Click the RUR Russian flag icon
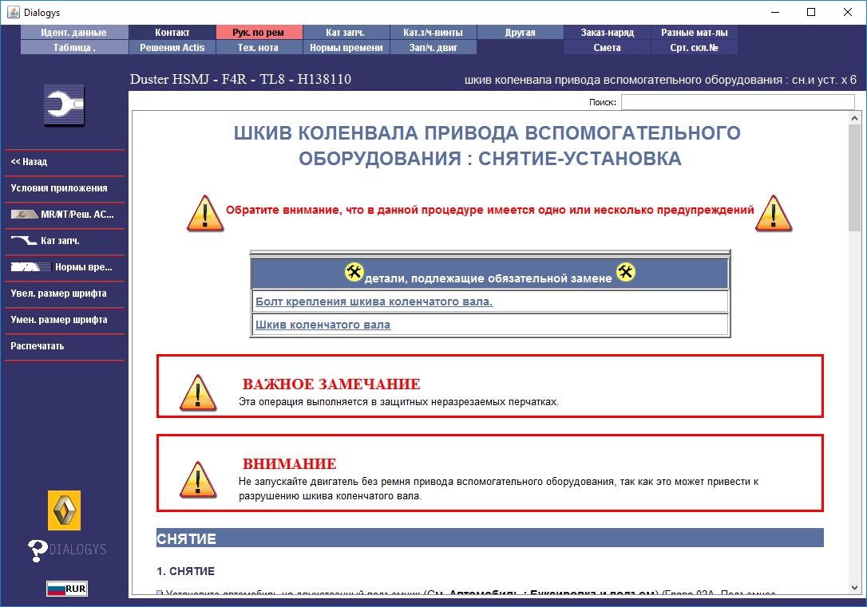The width and height of the screenshot is (867, 607). (67, 588)
